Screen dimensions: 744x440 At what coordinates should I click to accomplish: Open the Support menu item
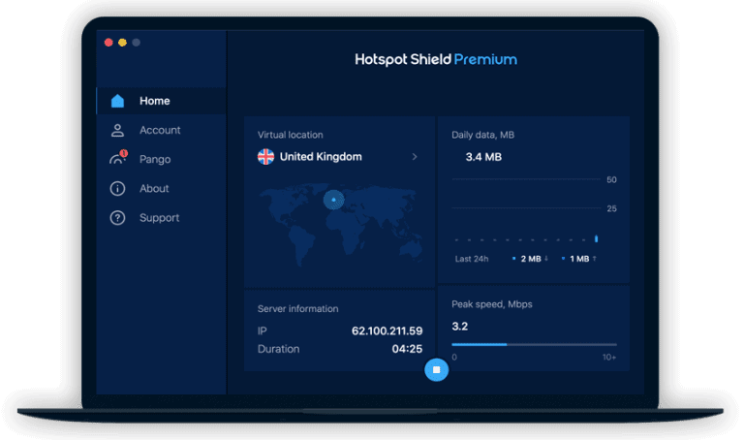pos(162,218)
